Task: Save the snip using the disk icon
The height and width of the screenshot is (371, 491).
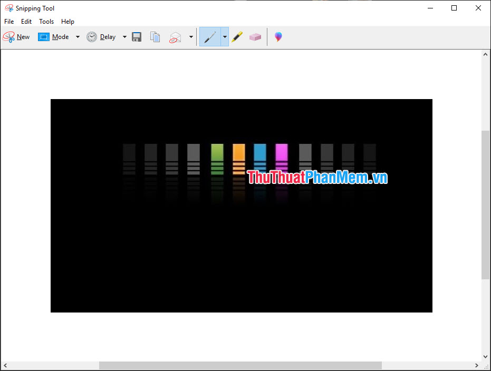Action: [x=136, y=36]
